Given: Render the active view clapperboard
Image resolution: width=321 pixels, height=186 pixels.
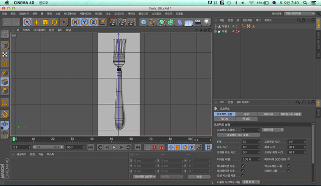Looking at the screenshot, I should pyautogui.click(x=113, y=22).
